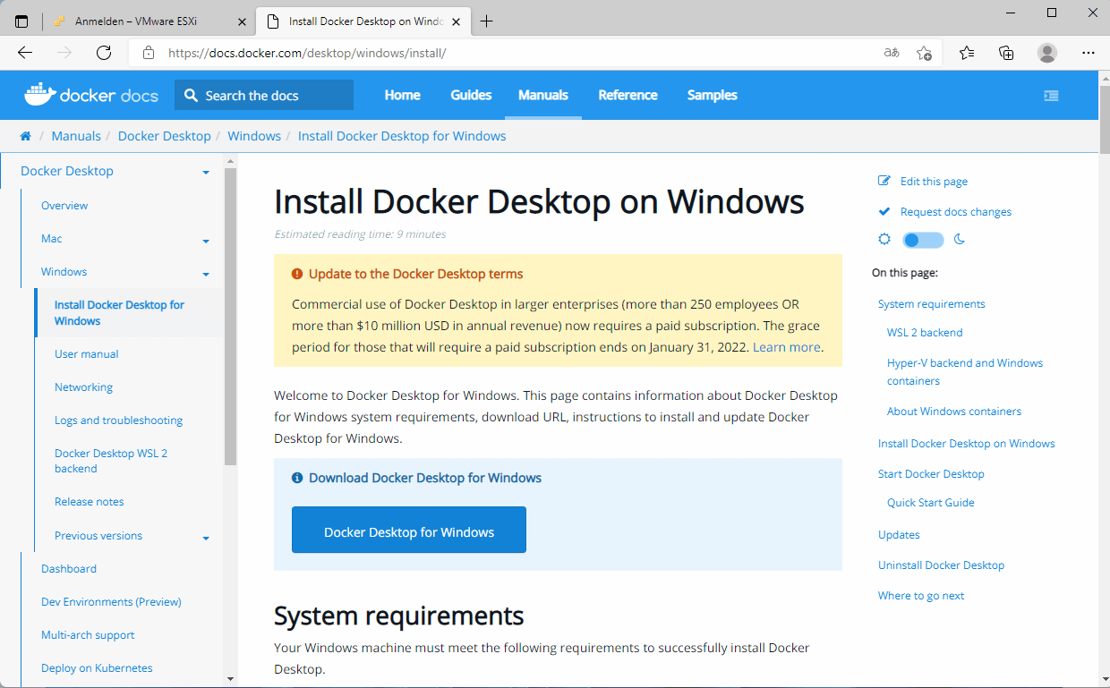This screenshot has height=688, width=1110.
Task: Toggle the dark mode switch
Action: (922, 239)
